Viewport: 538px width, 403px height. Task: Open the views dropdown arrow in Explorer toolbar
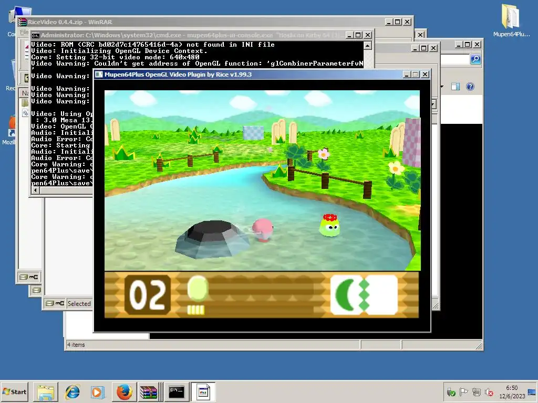pos(442,87)
